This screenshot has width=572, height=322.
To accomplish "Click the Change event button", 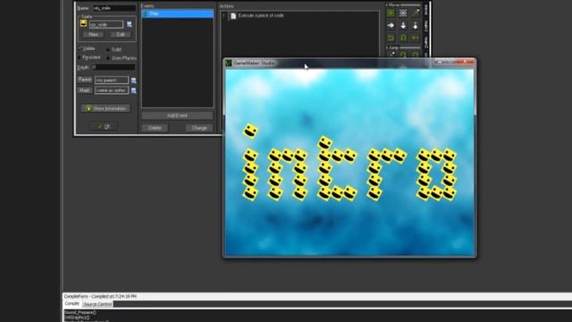I will (x=199, y=128).
